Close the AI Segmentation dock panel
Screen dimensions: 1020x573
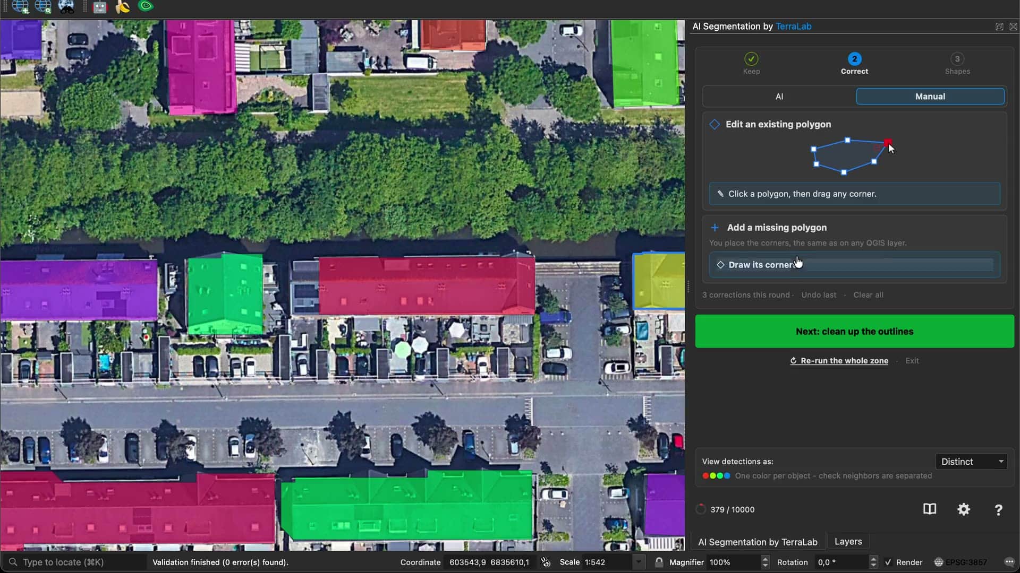click(x=1013, y=27)
